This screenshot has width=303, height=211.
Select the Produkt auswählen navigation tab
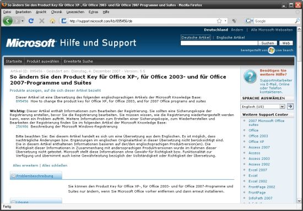point(43,62)
